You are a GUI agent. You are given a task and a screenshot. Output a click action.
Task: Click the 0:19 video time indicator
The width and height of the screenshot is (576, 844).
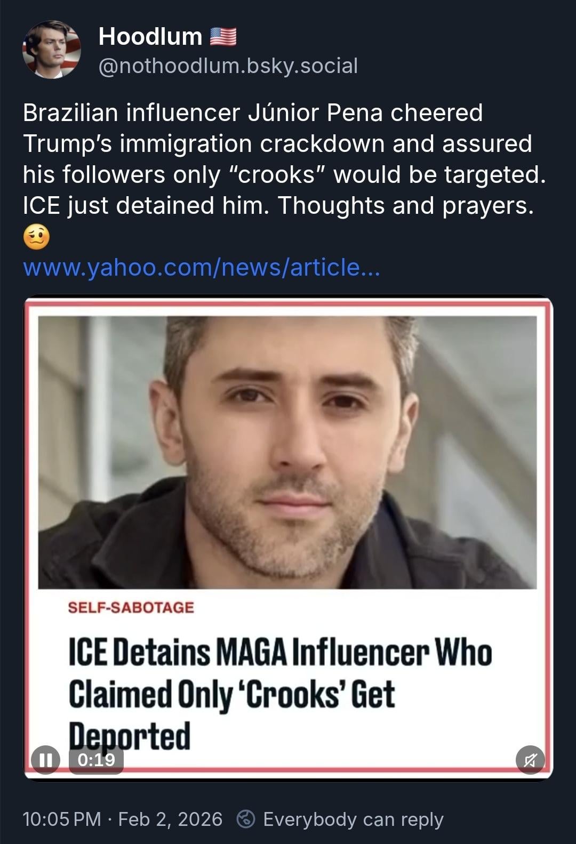point(97,759)
